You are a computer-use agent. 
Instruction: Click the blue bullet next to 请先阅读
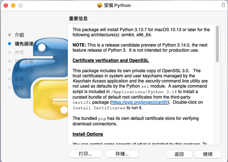10,44
